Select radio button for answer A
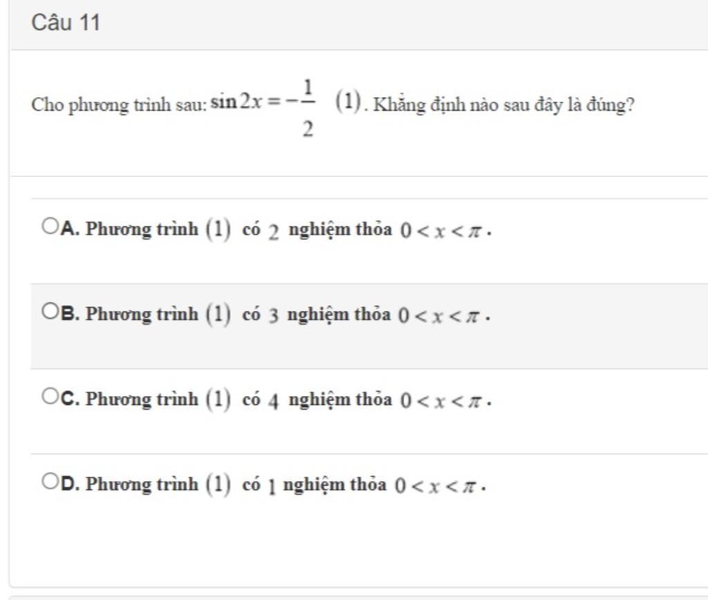 (x=50, y=226)
